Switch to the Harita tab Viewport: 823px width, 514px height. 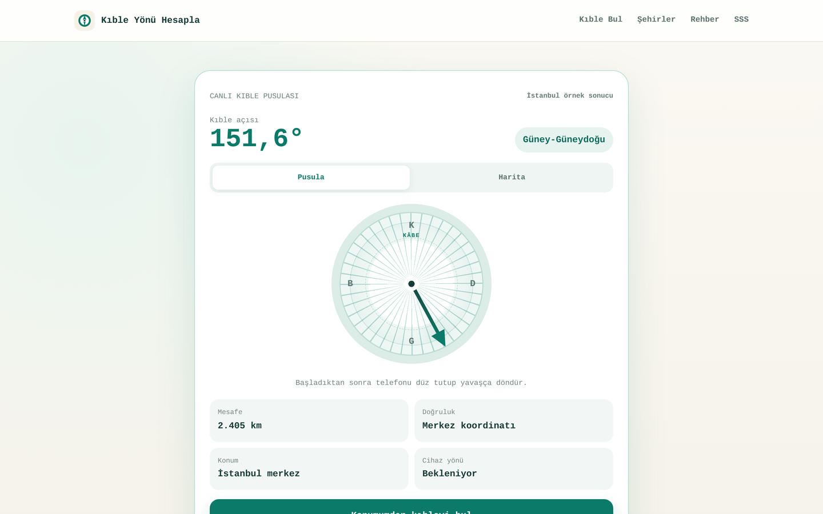pyautogui.click(x=512, y=178)
